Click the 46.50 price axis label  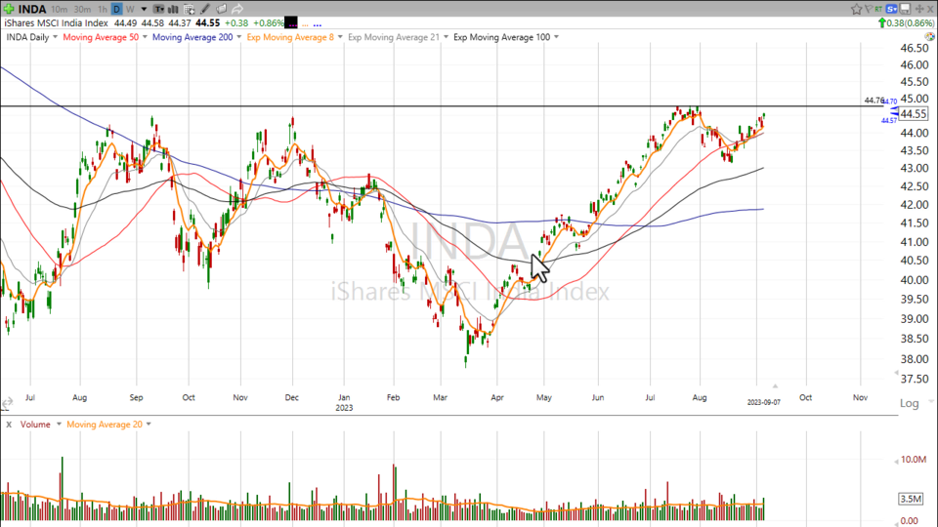(x=915, y=48)
